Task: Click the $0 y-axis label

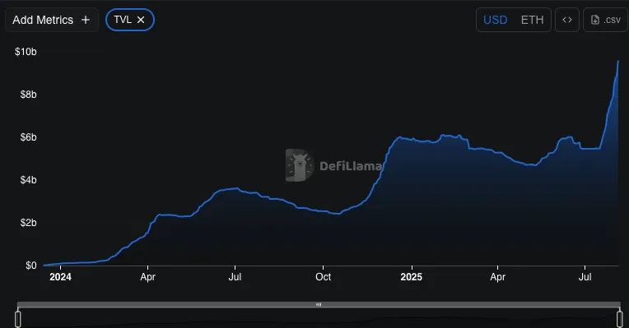Action: pyautogui.click(x=31, y=266)
